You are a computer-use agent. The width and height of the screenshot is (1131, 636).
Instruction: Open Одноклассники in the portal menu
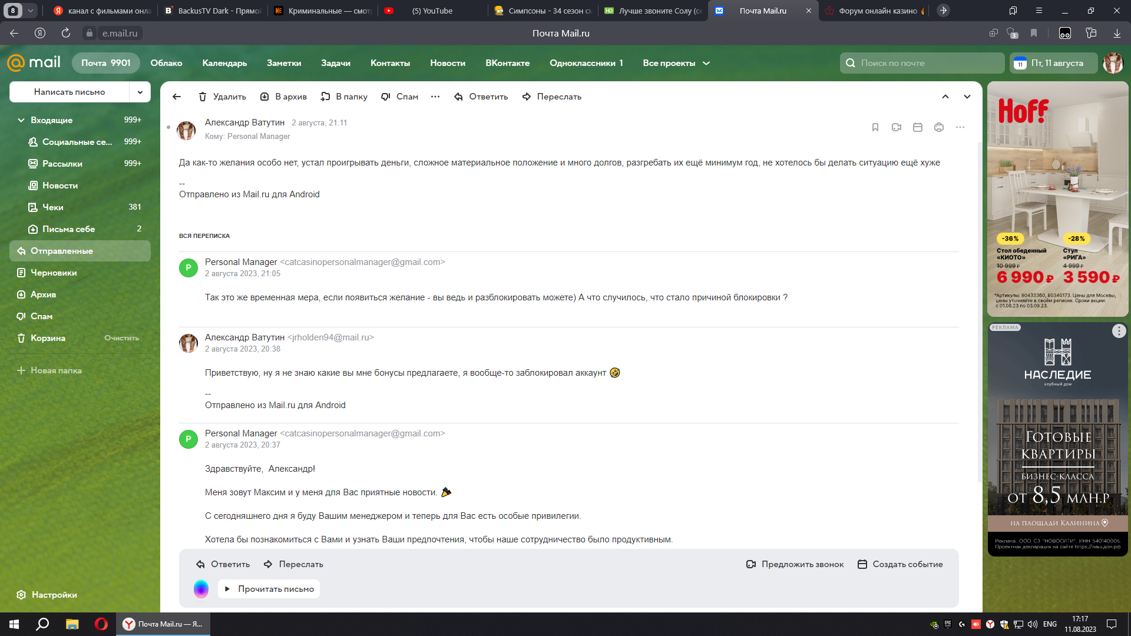[x=586, y=63]
